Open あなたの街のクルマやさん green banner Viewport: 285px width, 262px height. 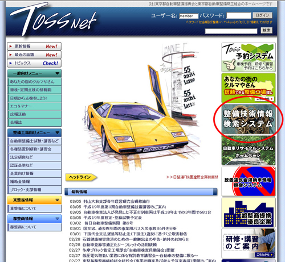249,88
